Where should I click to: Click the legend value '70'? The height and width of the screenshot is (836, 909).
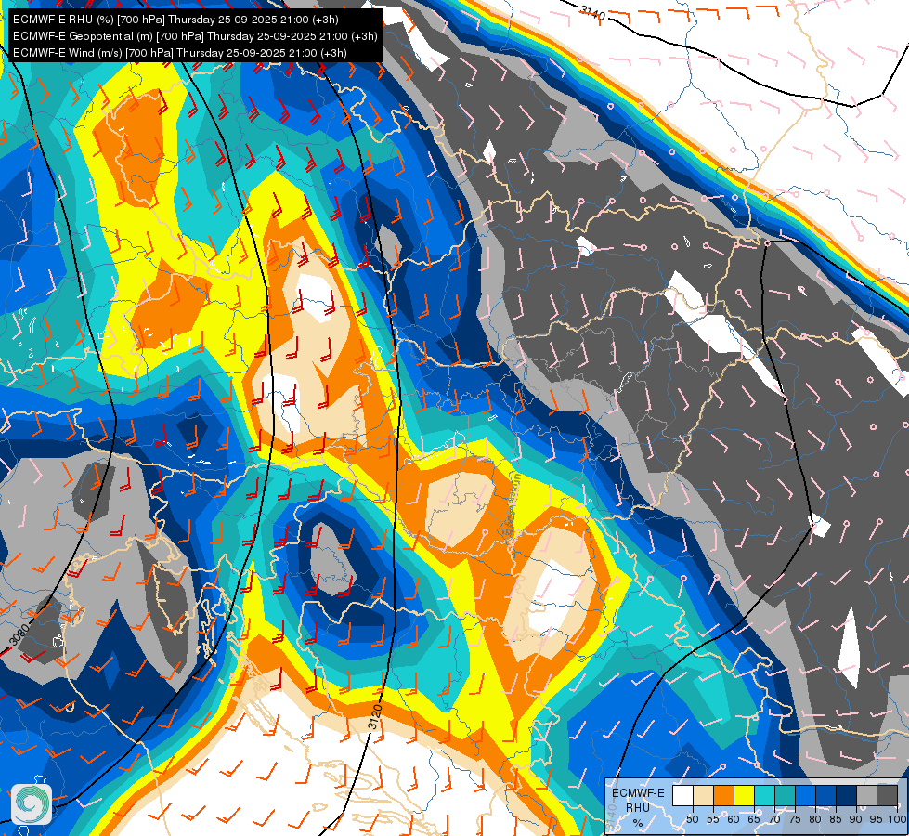[x=774, y=819]
